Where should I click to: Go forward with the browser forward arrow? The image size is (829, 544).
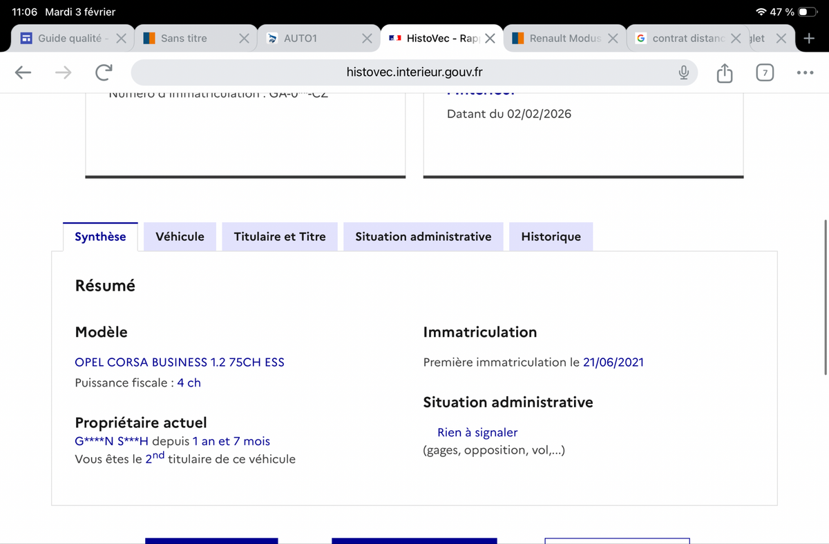coord(64,72)
